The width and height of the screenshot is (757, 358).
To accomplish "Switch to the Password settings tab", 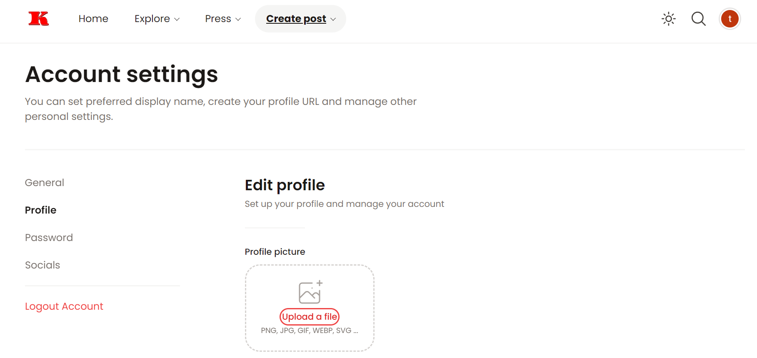I will (x=49, y=238).
